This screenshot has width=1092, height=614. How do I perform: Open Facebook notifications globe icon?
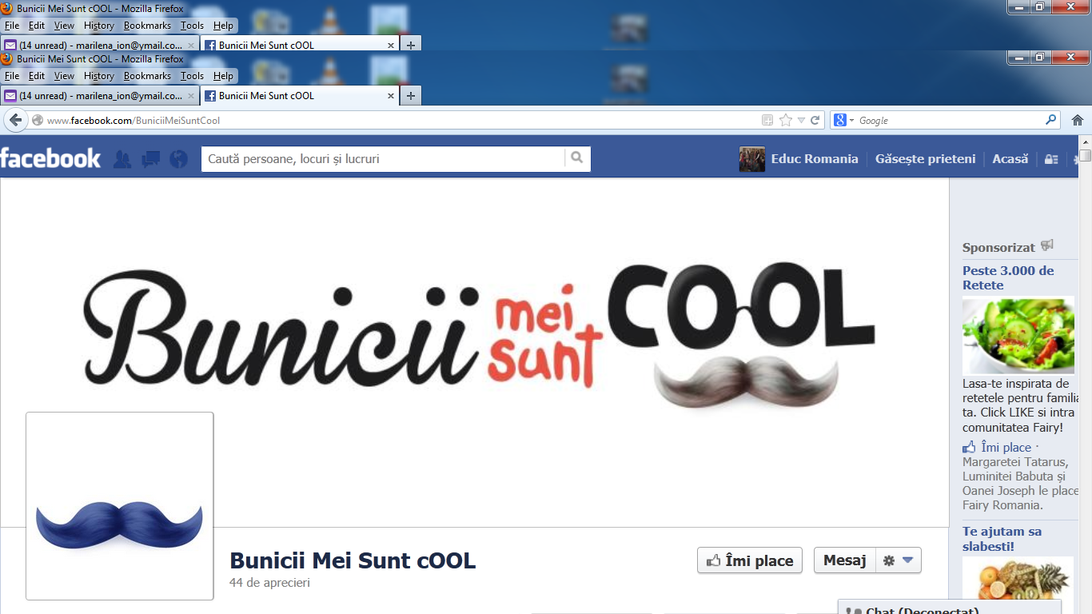tap(179, 159)
